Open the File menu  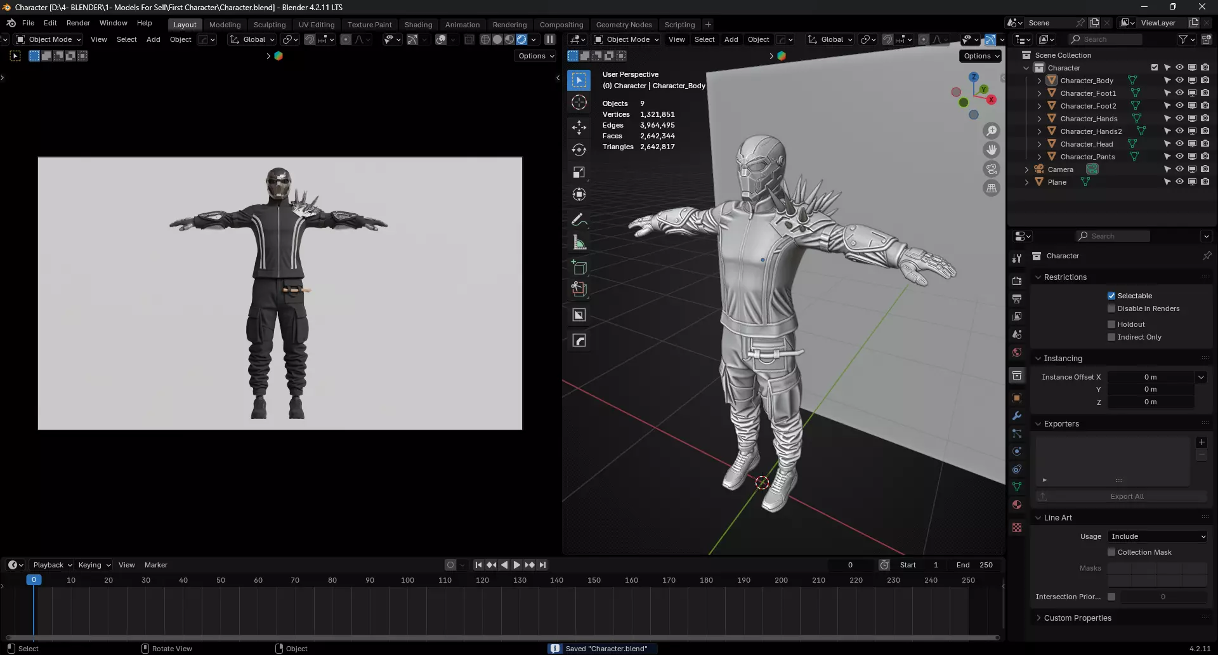pos(28,23)
